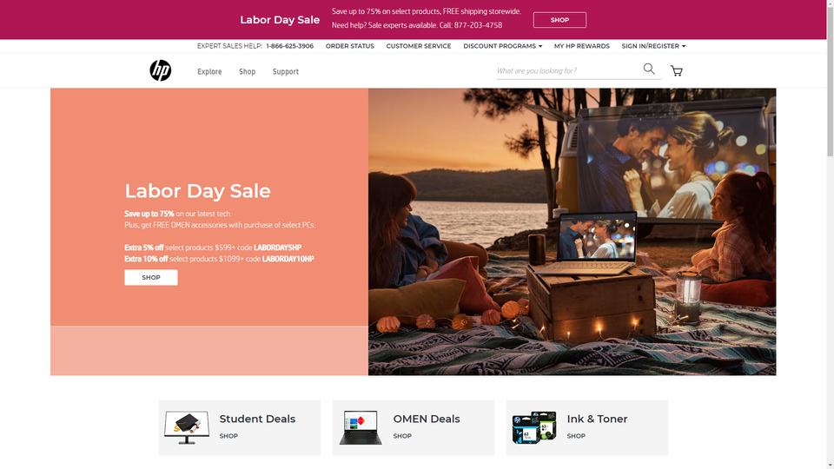Click the HP logo icon
This screenshot has height=469, width=834.
[160, 70]
